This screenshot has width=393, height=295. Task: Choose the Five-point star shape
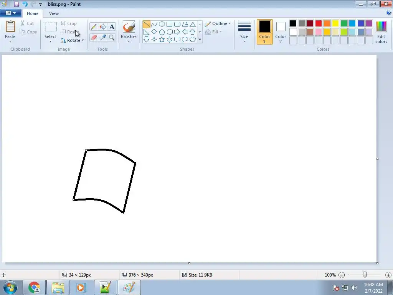(x=162, y=40)
